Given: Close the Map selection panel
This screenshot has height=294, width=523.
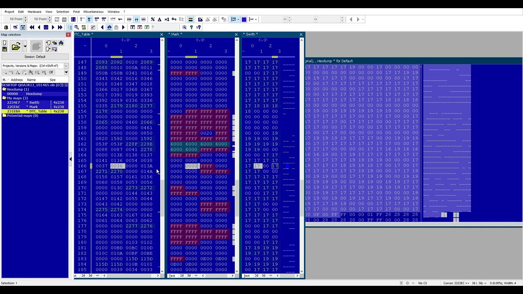Looking at the screenshot, I should (x=68, y=35).
